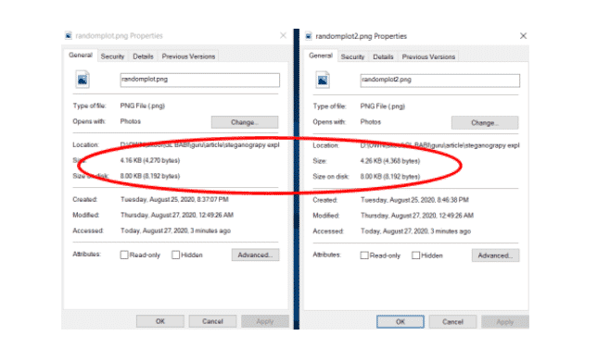
Task: Open Advanced attributes in randomplot.png Properties
Action: [255, 255]
